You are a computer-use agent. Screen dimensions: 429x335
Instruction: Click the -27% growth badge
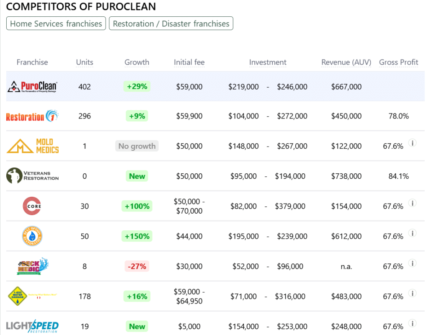pyautogui.click(x=137, y=266)
